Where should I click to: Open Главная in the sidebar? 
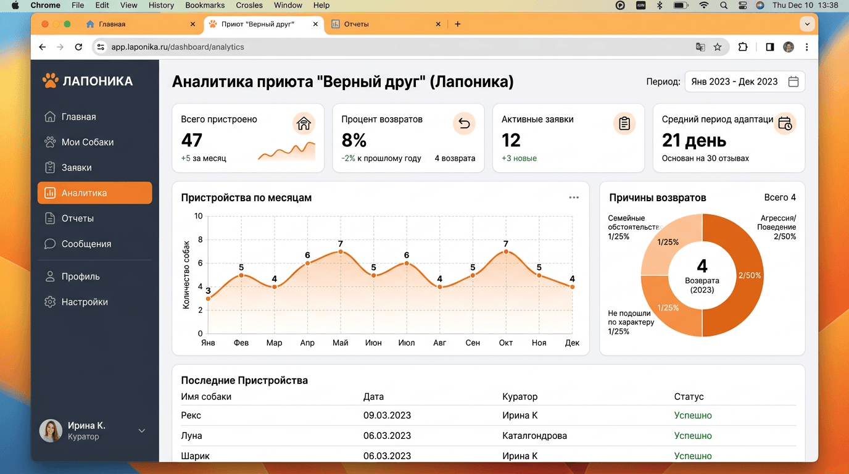[94, 117]
